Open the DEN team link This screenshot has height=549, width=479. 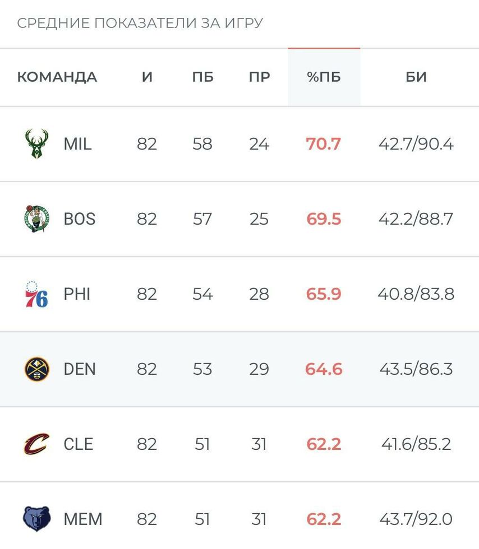click(x=80, y=369)
